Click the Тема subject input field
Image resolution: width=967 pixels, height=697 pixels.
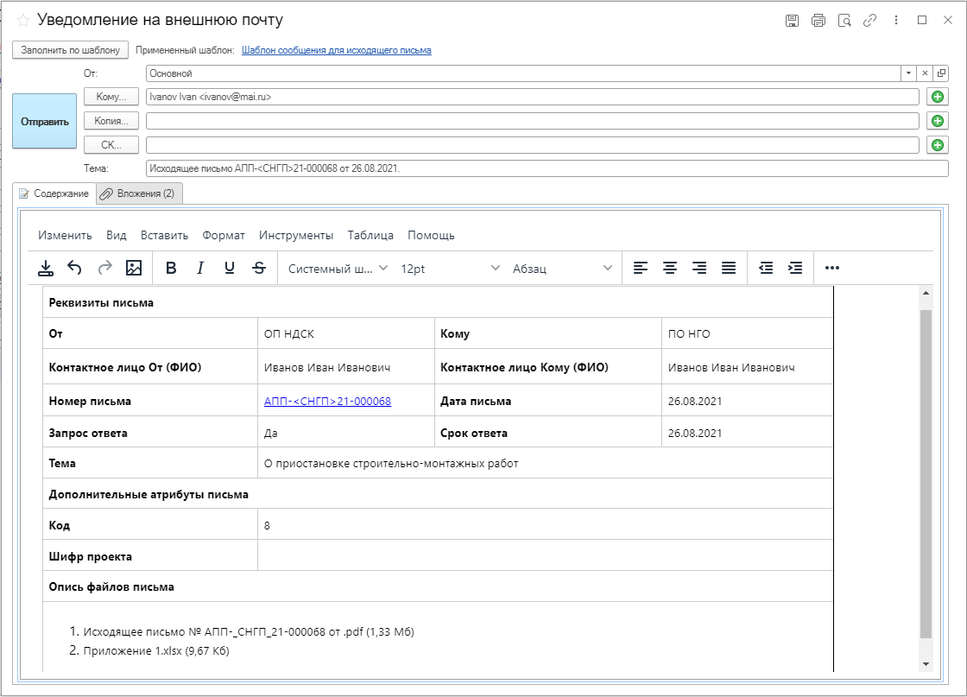tap(547, 168)
